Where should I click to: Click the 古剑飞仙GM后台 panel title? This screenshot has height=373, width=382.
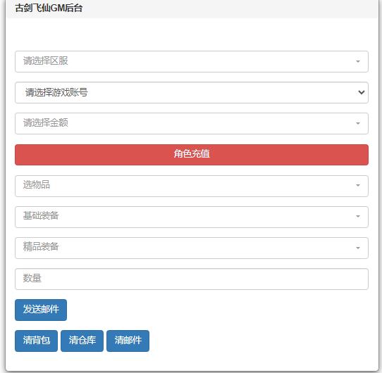pyautogui.click(x=49, y=8)
